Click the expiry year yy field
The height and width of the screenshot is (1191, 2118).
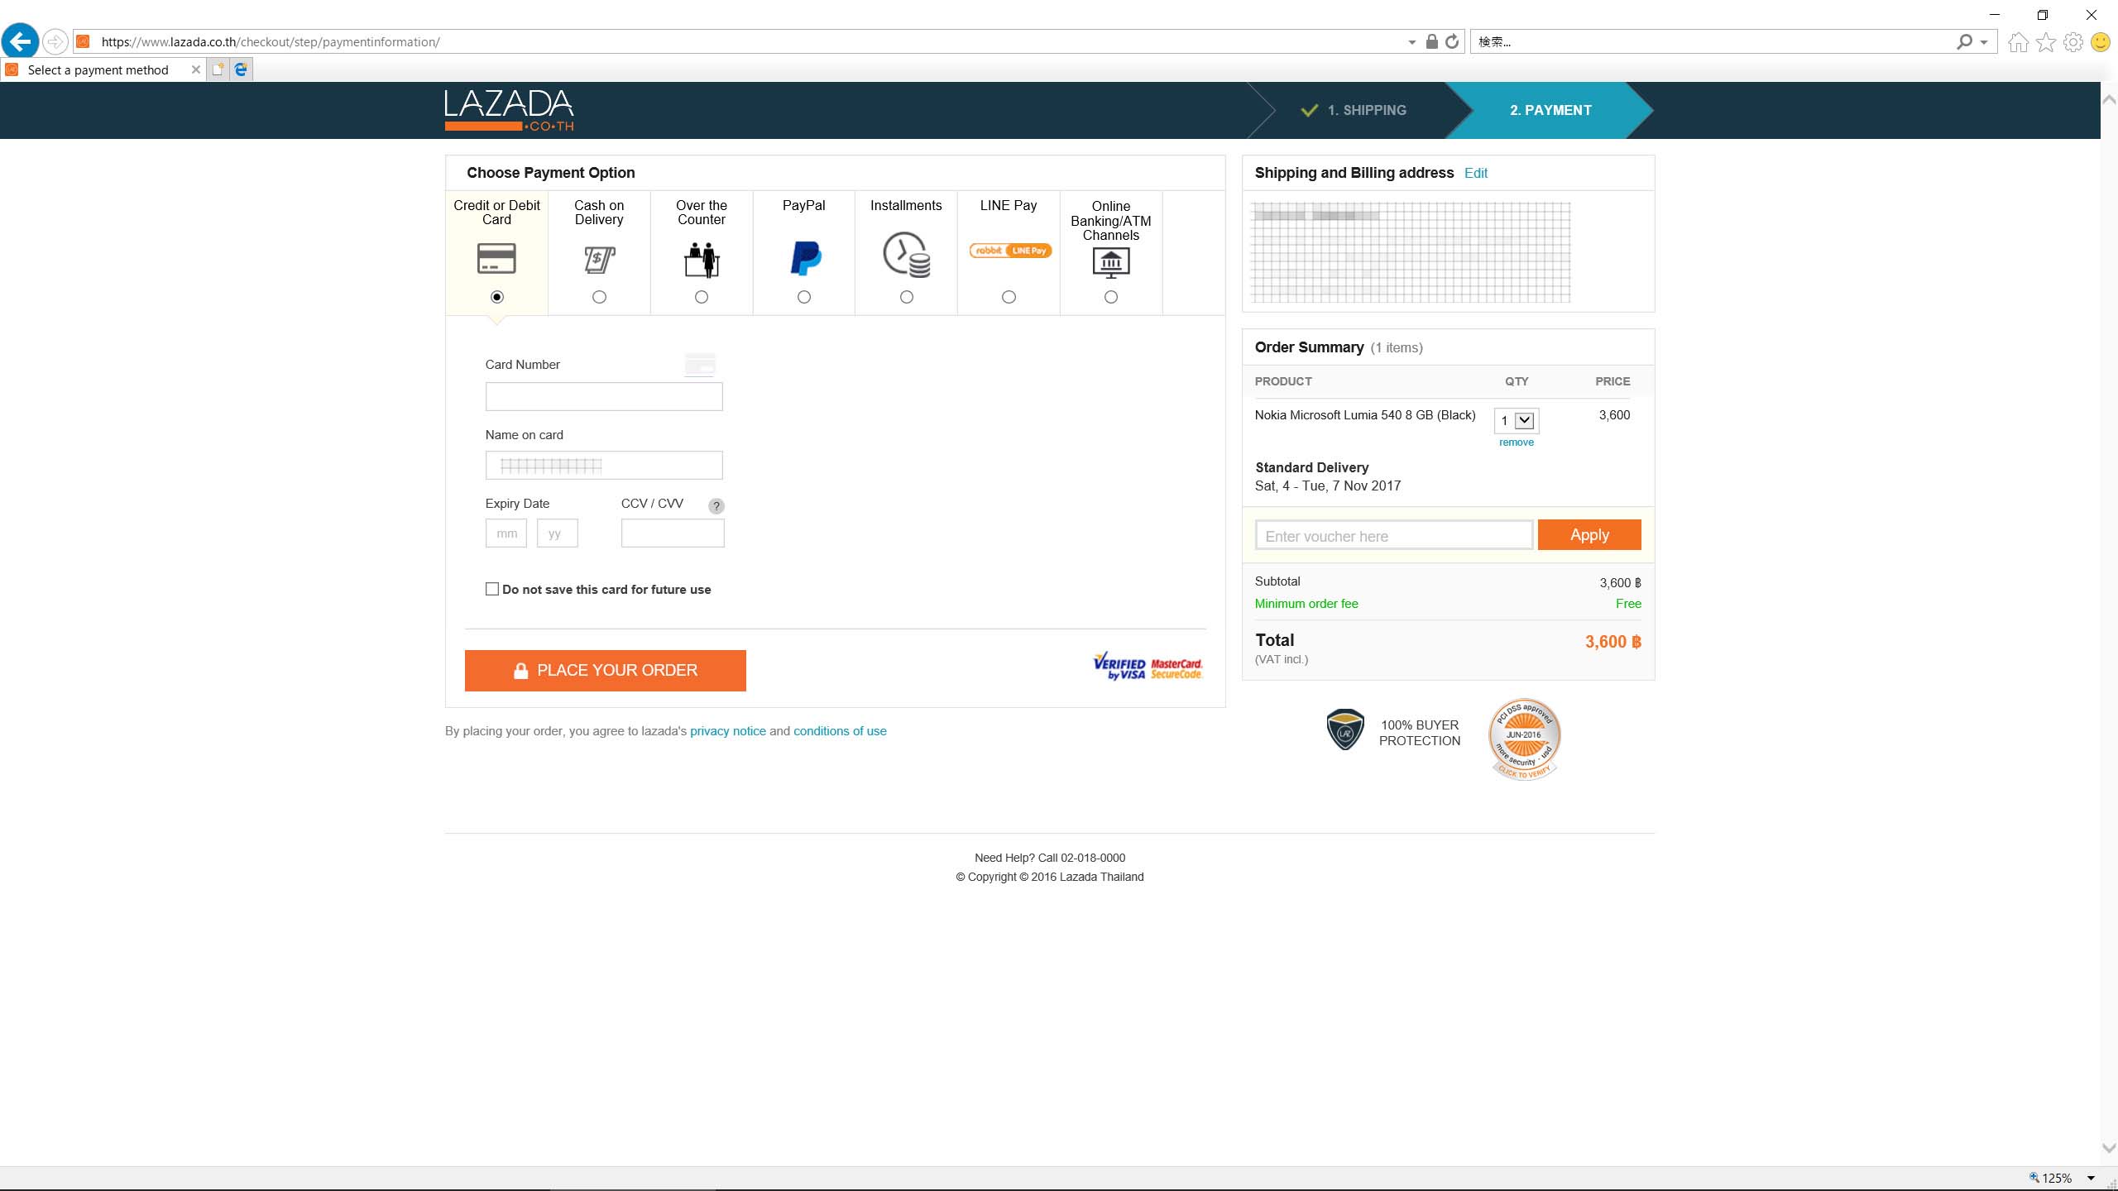(558, 533)
